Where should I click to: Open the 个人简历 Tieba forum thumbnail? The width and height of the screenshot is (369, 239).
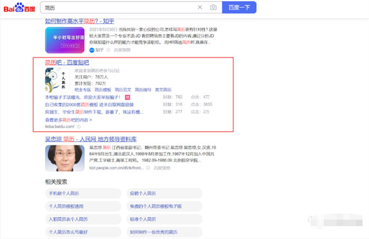tap(57, 81)
